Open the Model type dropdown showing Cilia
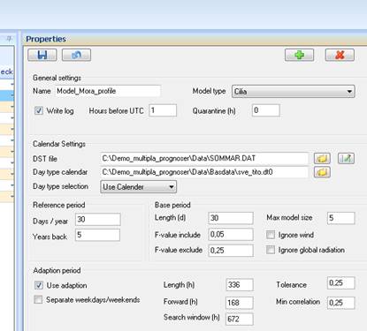The image size is (367, 331). [294, 92]
